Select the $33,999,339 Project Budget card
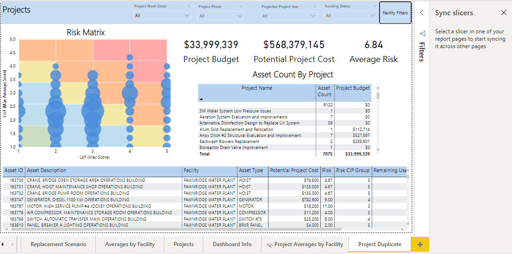 (211, 51)
